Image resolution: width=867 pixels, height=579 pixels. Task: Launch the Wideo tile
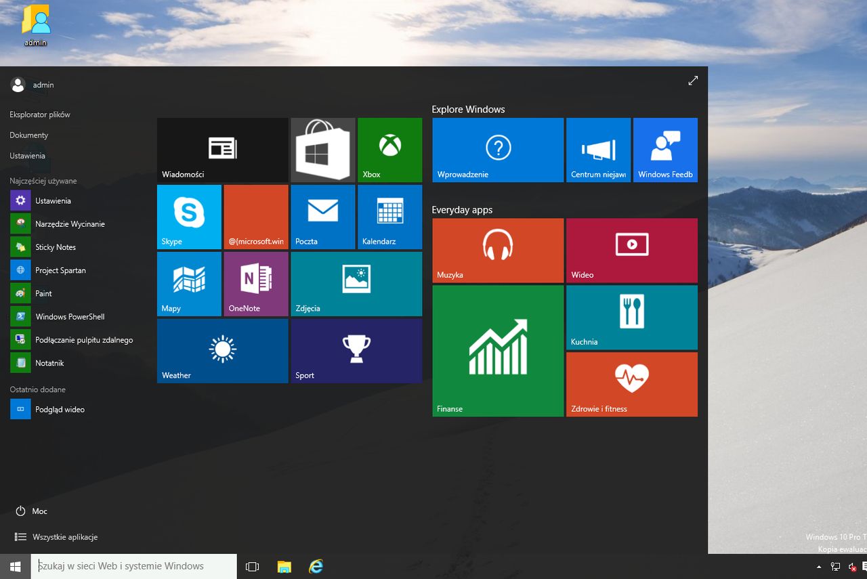coord(632,251)
